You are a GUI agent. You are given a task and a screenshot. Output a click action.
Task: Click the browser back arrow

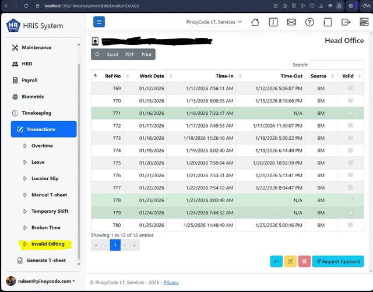6,6
